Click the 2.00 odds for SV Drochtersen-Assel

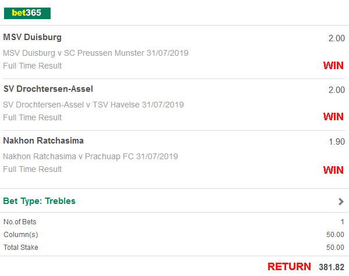pyautogui.click(x=337, y=90)
